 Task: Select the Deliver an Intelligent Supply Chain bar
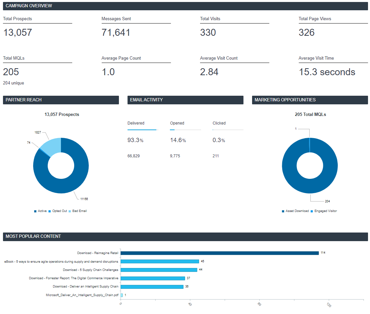[152, 287]
